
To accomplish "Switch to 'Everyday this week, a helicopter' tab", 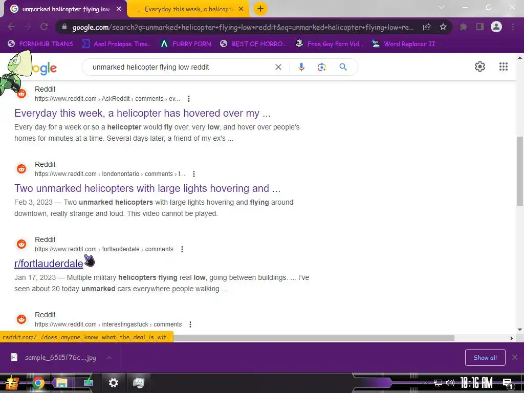I will click(x=187, y=9).
